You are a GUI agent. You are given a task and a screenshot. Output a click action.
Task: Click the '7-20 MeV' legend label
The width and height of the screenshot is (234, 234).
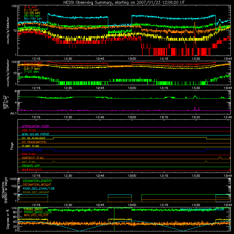click(x=31, y=72)
